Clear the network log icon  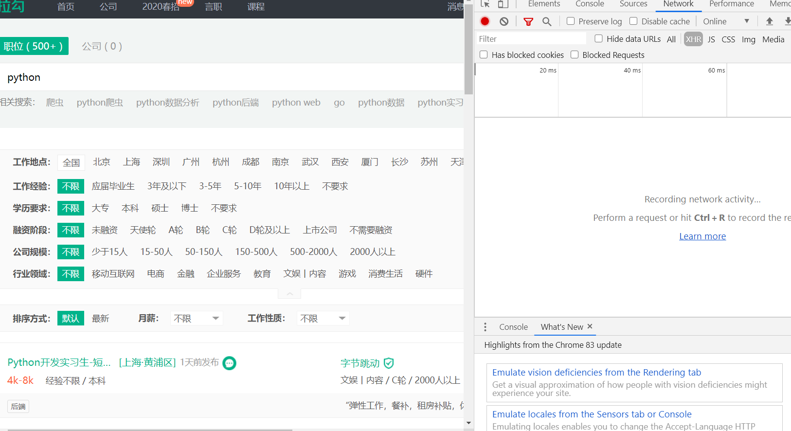pyautogui.click(x=504, y=21)
